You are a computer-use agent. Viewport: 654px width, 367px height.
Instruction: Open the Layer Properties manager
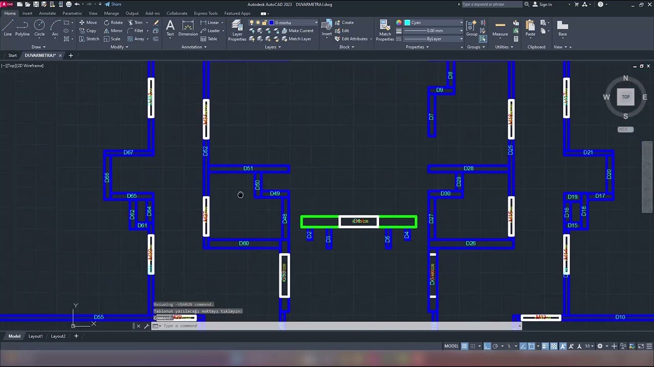[237, 30]
